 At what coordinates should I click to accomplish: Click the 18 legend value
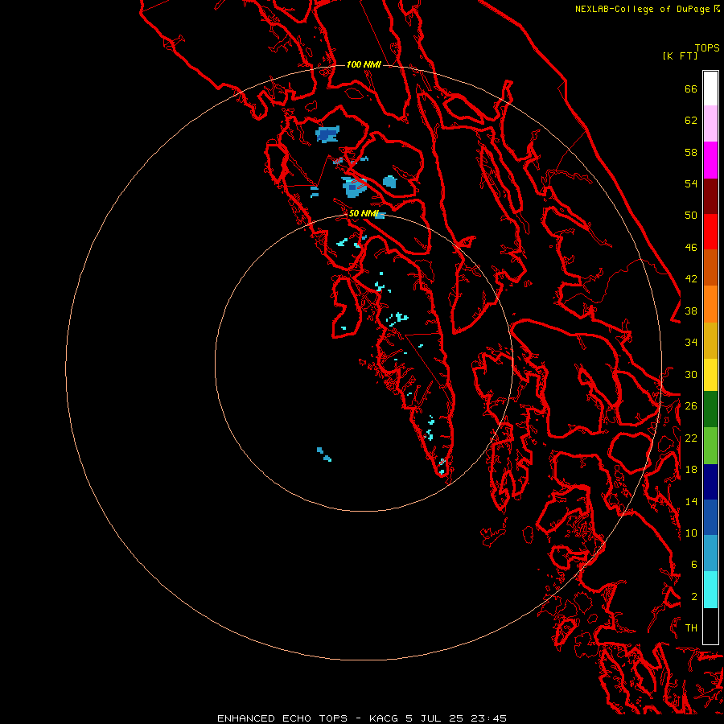pyautogui.click(x=691, y=470)
